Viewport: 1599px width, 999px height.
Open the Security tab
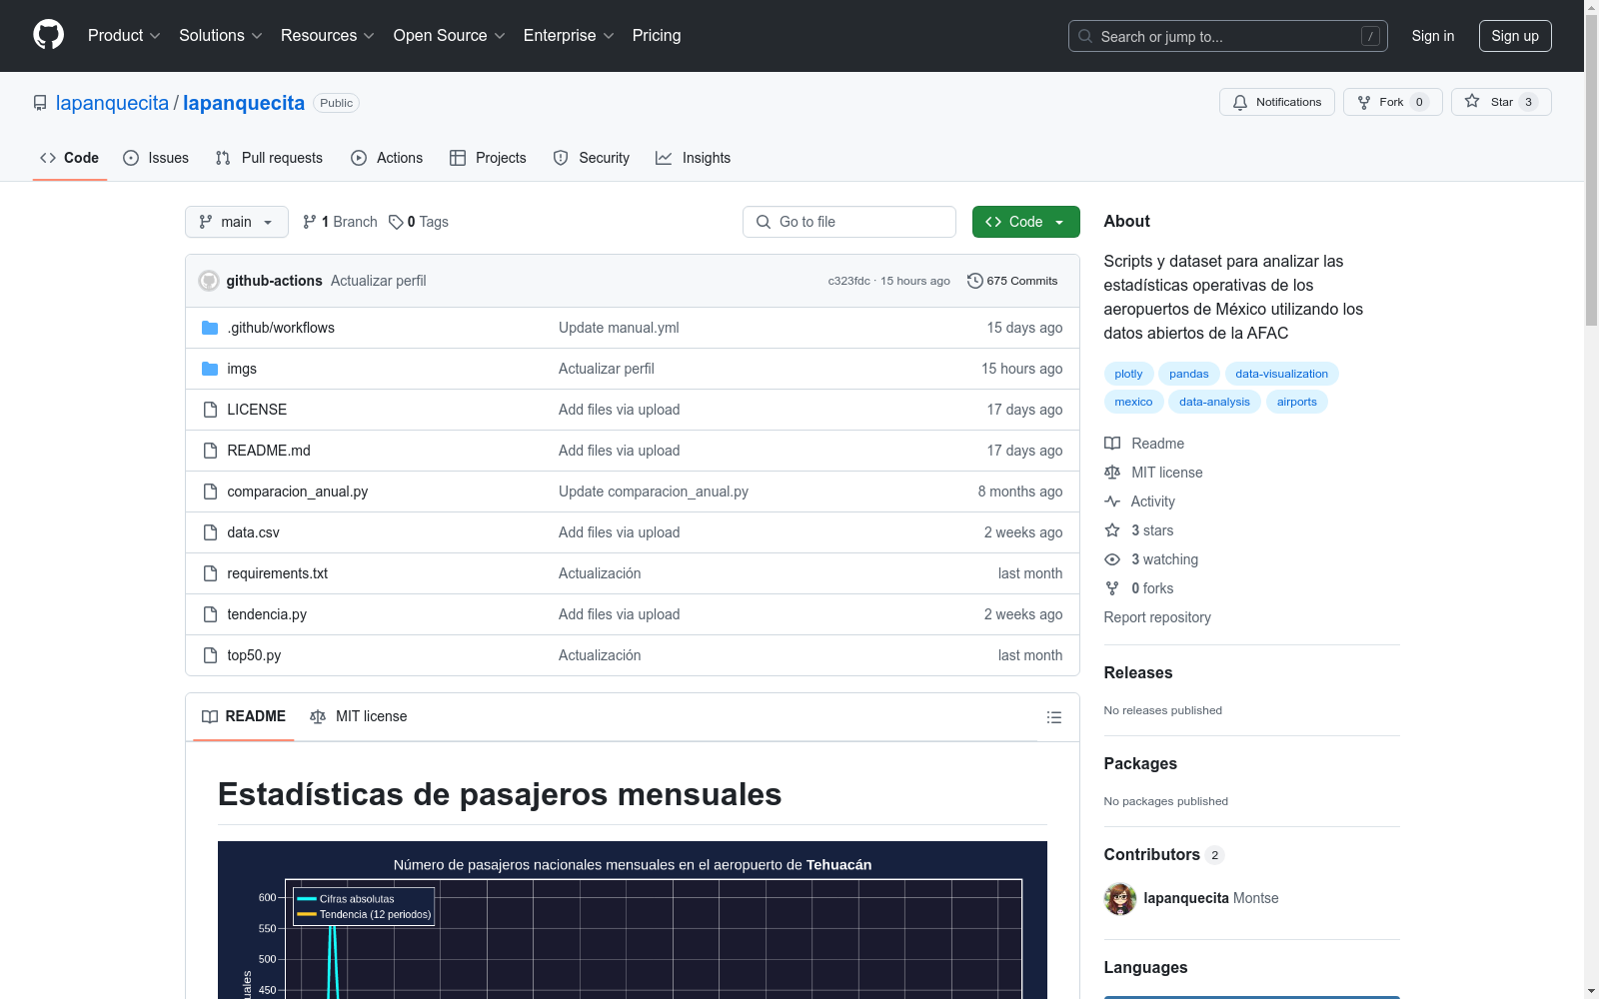click(x=592, y=158)
